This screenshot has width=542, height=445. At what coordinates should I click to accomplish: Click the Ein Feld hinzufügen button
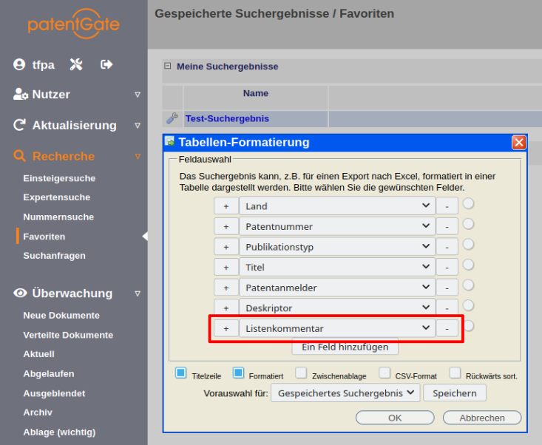345,347
